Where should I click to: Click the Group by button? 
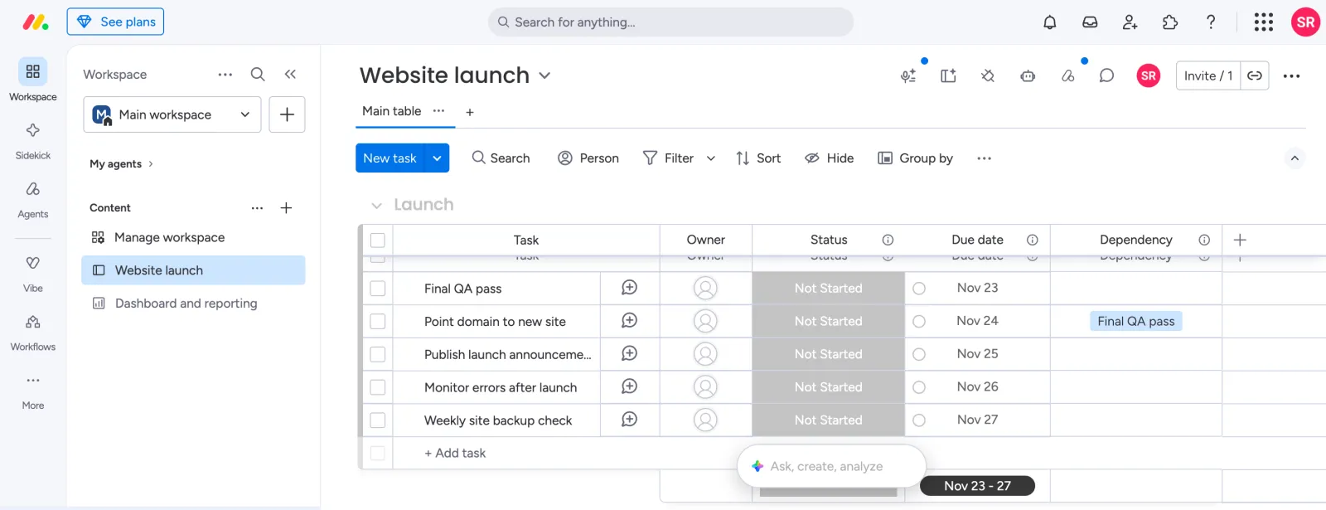(916, 158)
